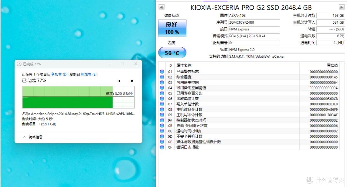
Task: Select the drive letter field E:
Action: pyautogui.click(x=254, y=43)
